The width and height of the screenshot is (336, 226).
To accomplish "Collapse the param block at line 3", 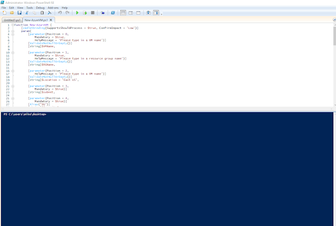I will coord(13,31).
